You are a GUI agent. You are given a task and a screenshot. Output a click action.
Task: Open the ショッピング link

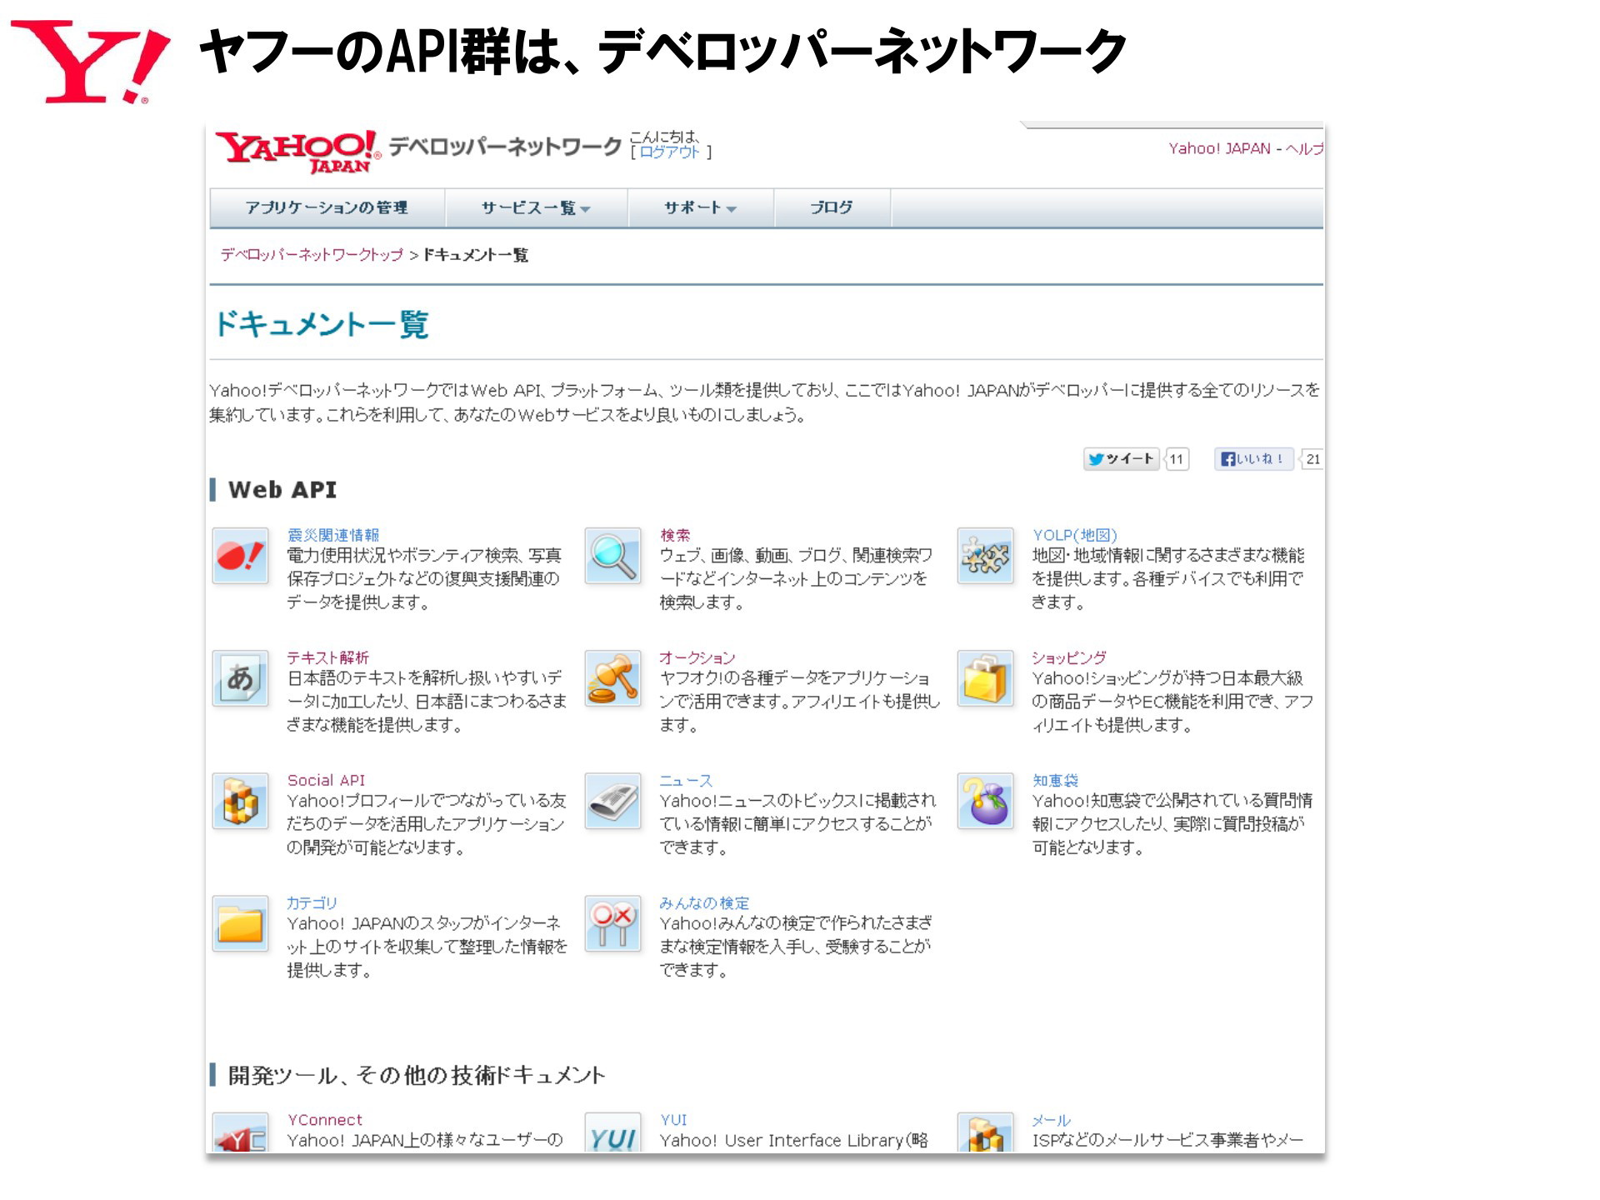pyautogui.click(x=1069, y=657)
